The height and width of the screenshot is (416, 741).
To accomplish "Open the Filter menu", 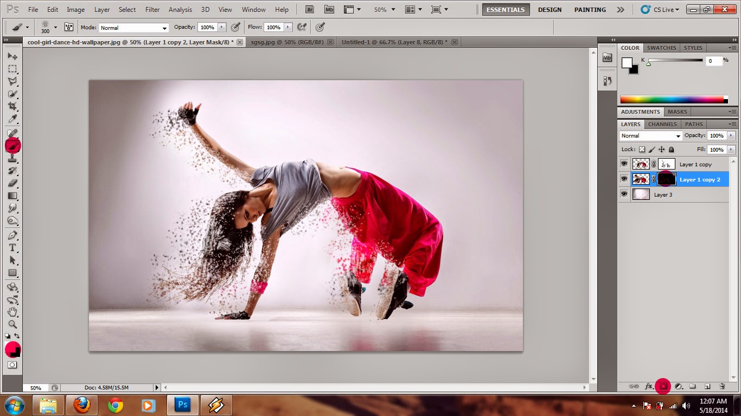I will pos(152,10).
